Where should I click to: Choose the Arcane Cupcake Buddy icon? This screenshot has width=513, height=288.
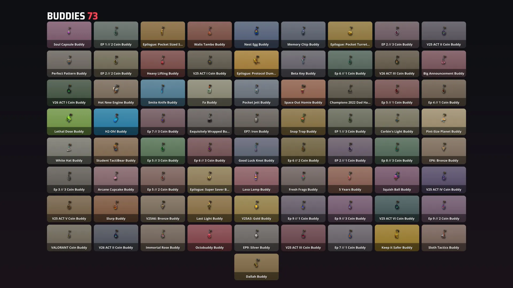point(116,176)
